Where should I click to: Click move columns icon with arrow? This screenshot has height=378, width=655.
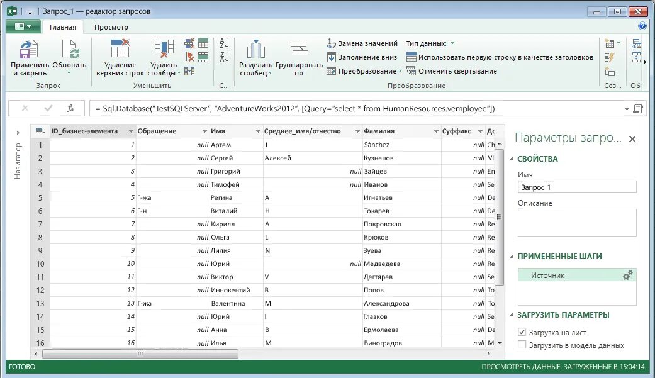[189, 72]
